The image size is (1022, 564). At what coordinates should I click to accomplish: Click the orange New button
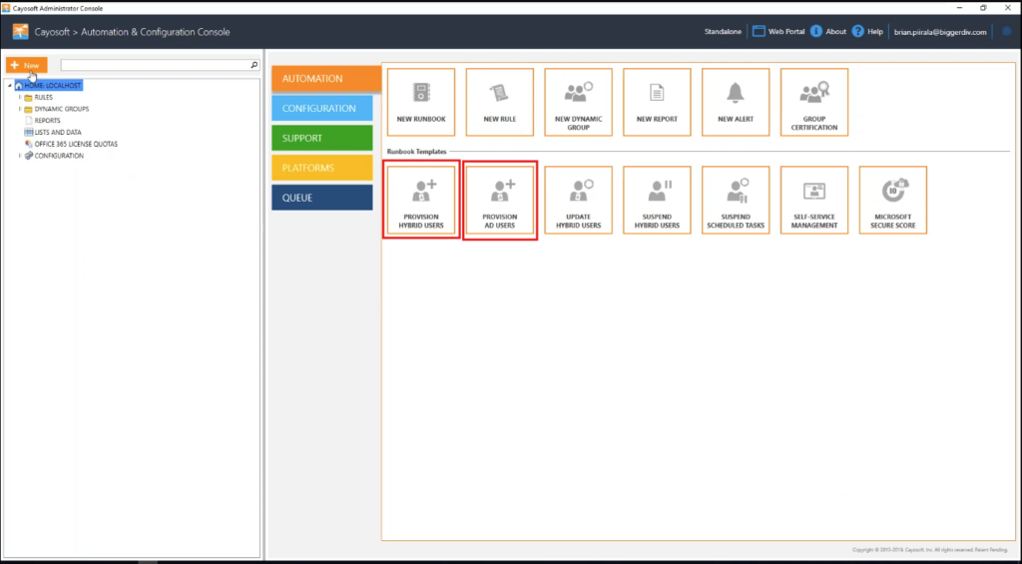click(x=27, y=65)
